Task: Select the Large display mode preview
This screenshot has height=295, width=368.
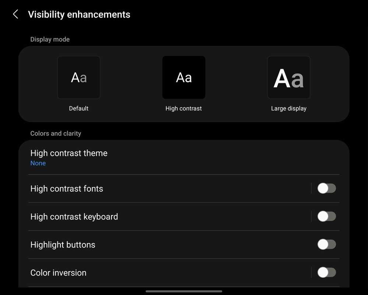Action: click(x=289, y=77)
